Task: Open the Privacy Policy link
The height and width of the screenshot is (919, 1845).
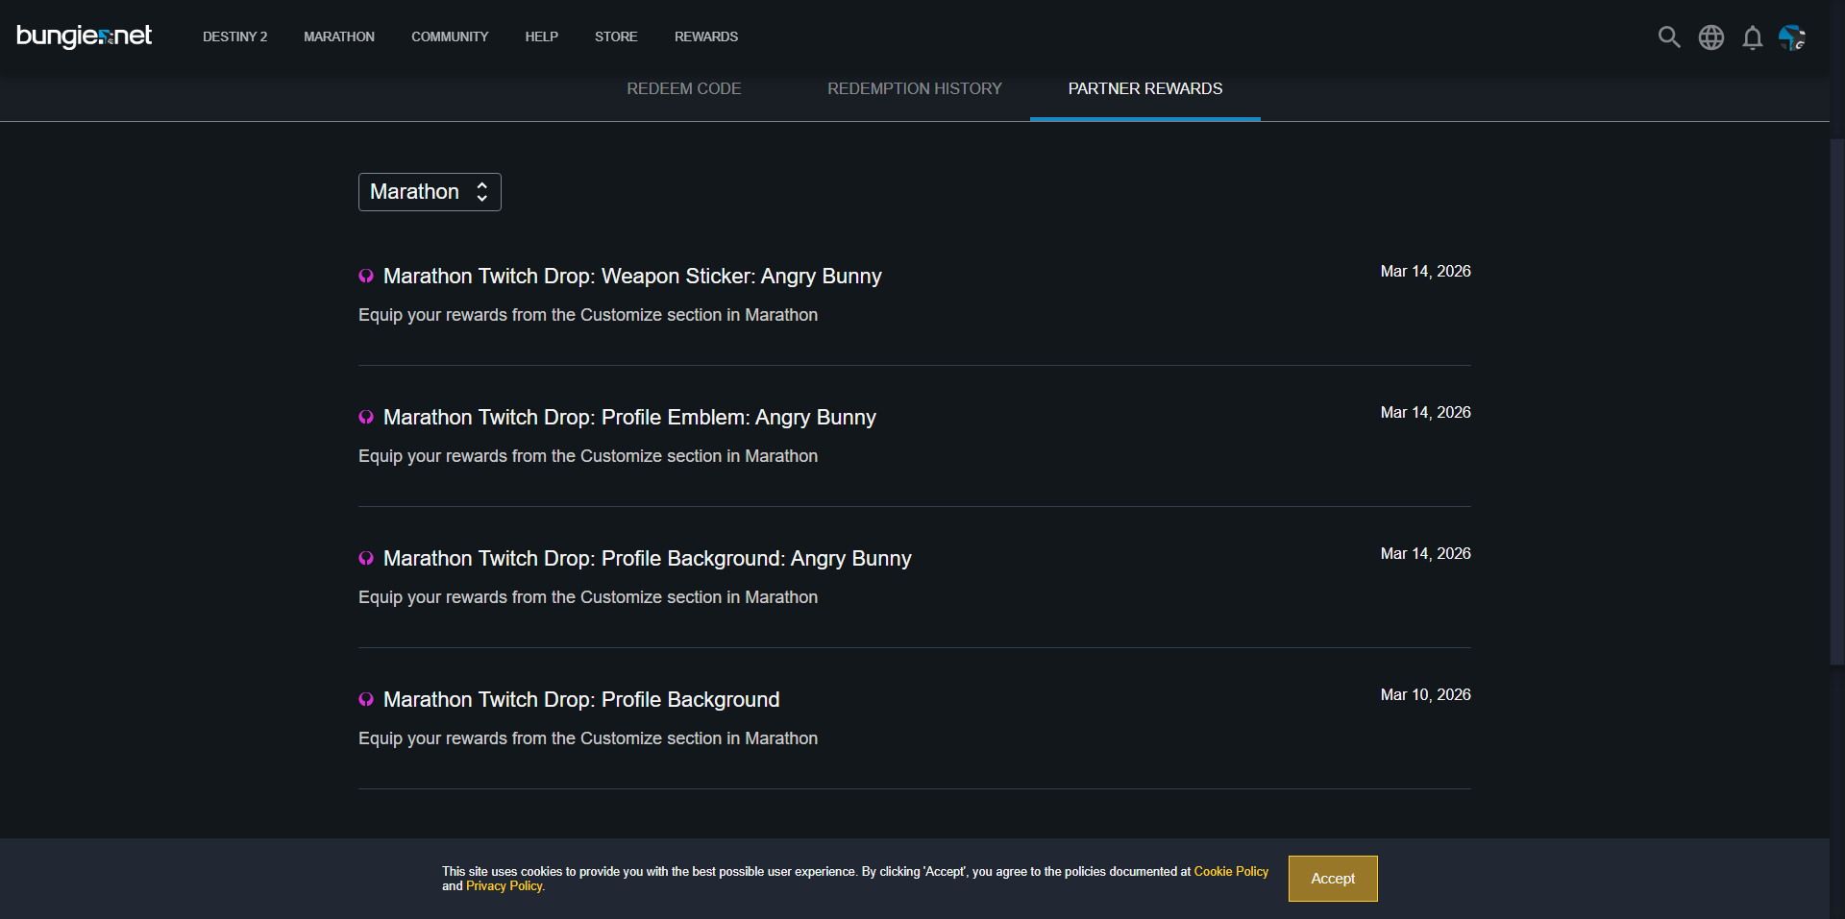Action: 504,886
